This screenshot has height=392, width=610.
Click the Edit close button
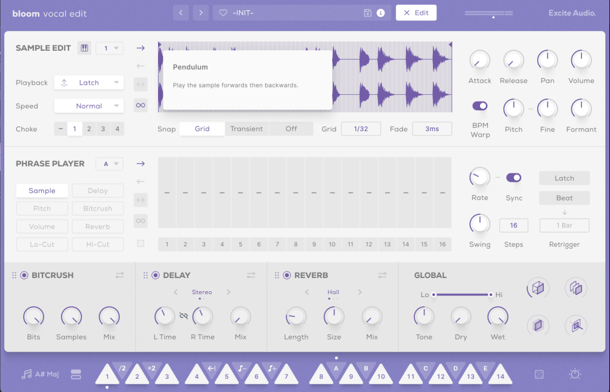pos(416,13)
